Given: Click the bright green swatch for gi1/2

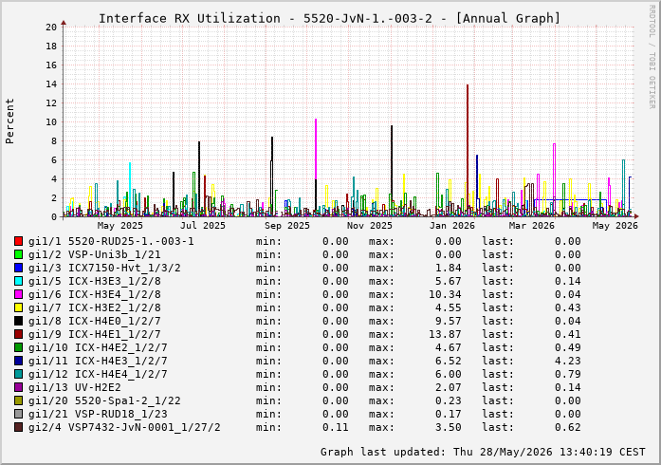Looking at the screenshot, I should (x=18, y=254).
